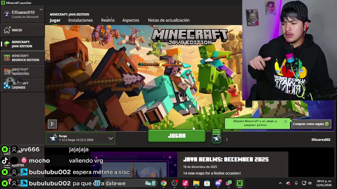Show hidden system tray icons

pyautogui.click(x=280, y=183)
